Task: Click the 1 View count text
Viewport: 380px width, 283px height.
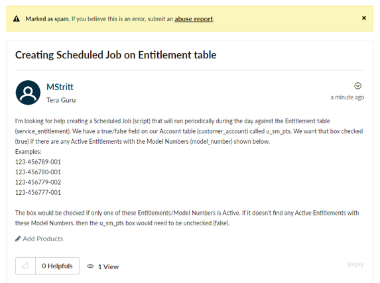Action: pyautogui.click(x=108, y=266)
